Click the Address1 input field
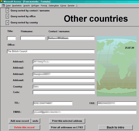 coord(64,62)
